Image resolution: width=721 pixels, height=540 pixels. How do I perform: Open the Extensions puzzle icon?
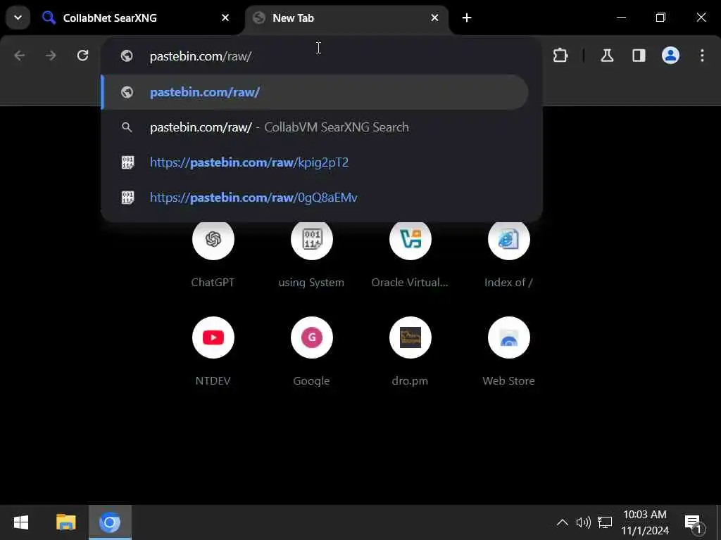(560, 56)
